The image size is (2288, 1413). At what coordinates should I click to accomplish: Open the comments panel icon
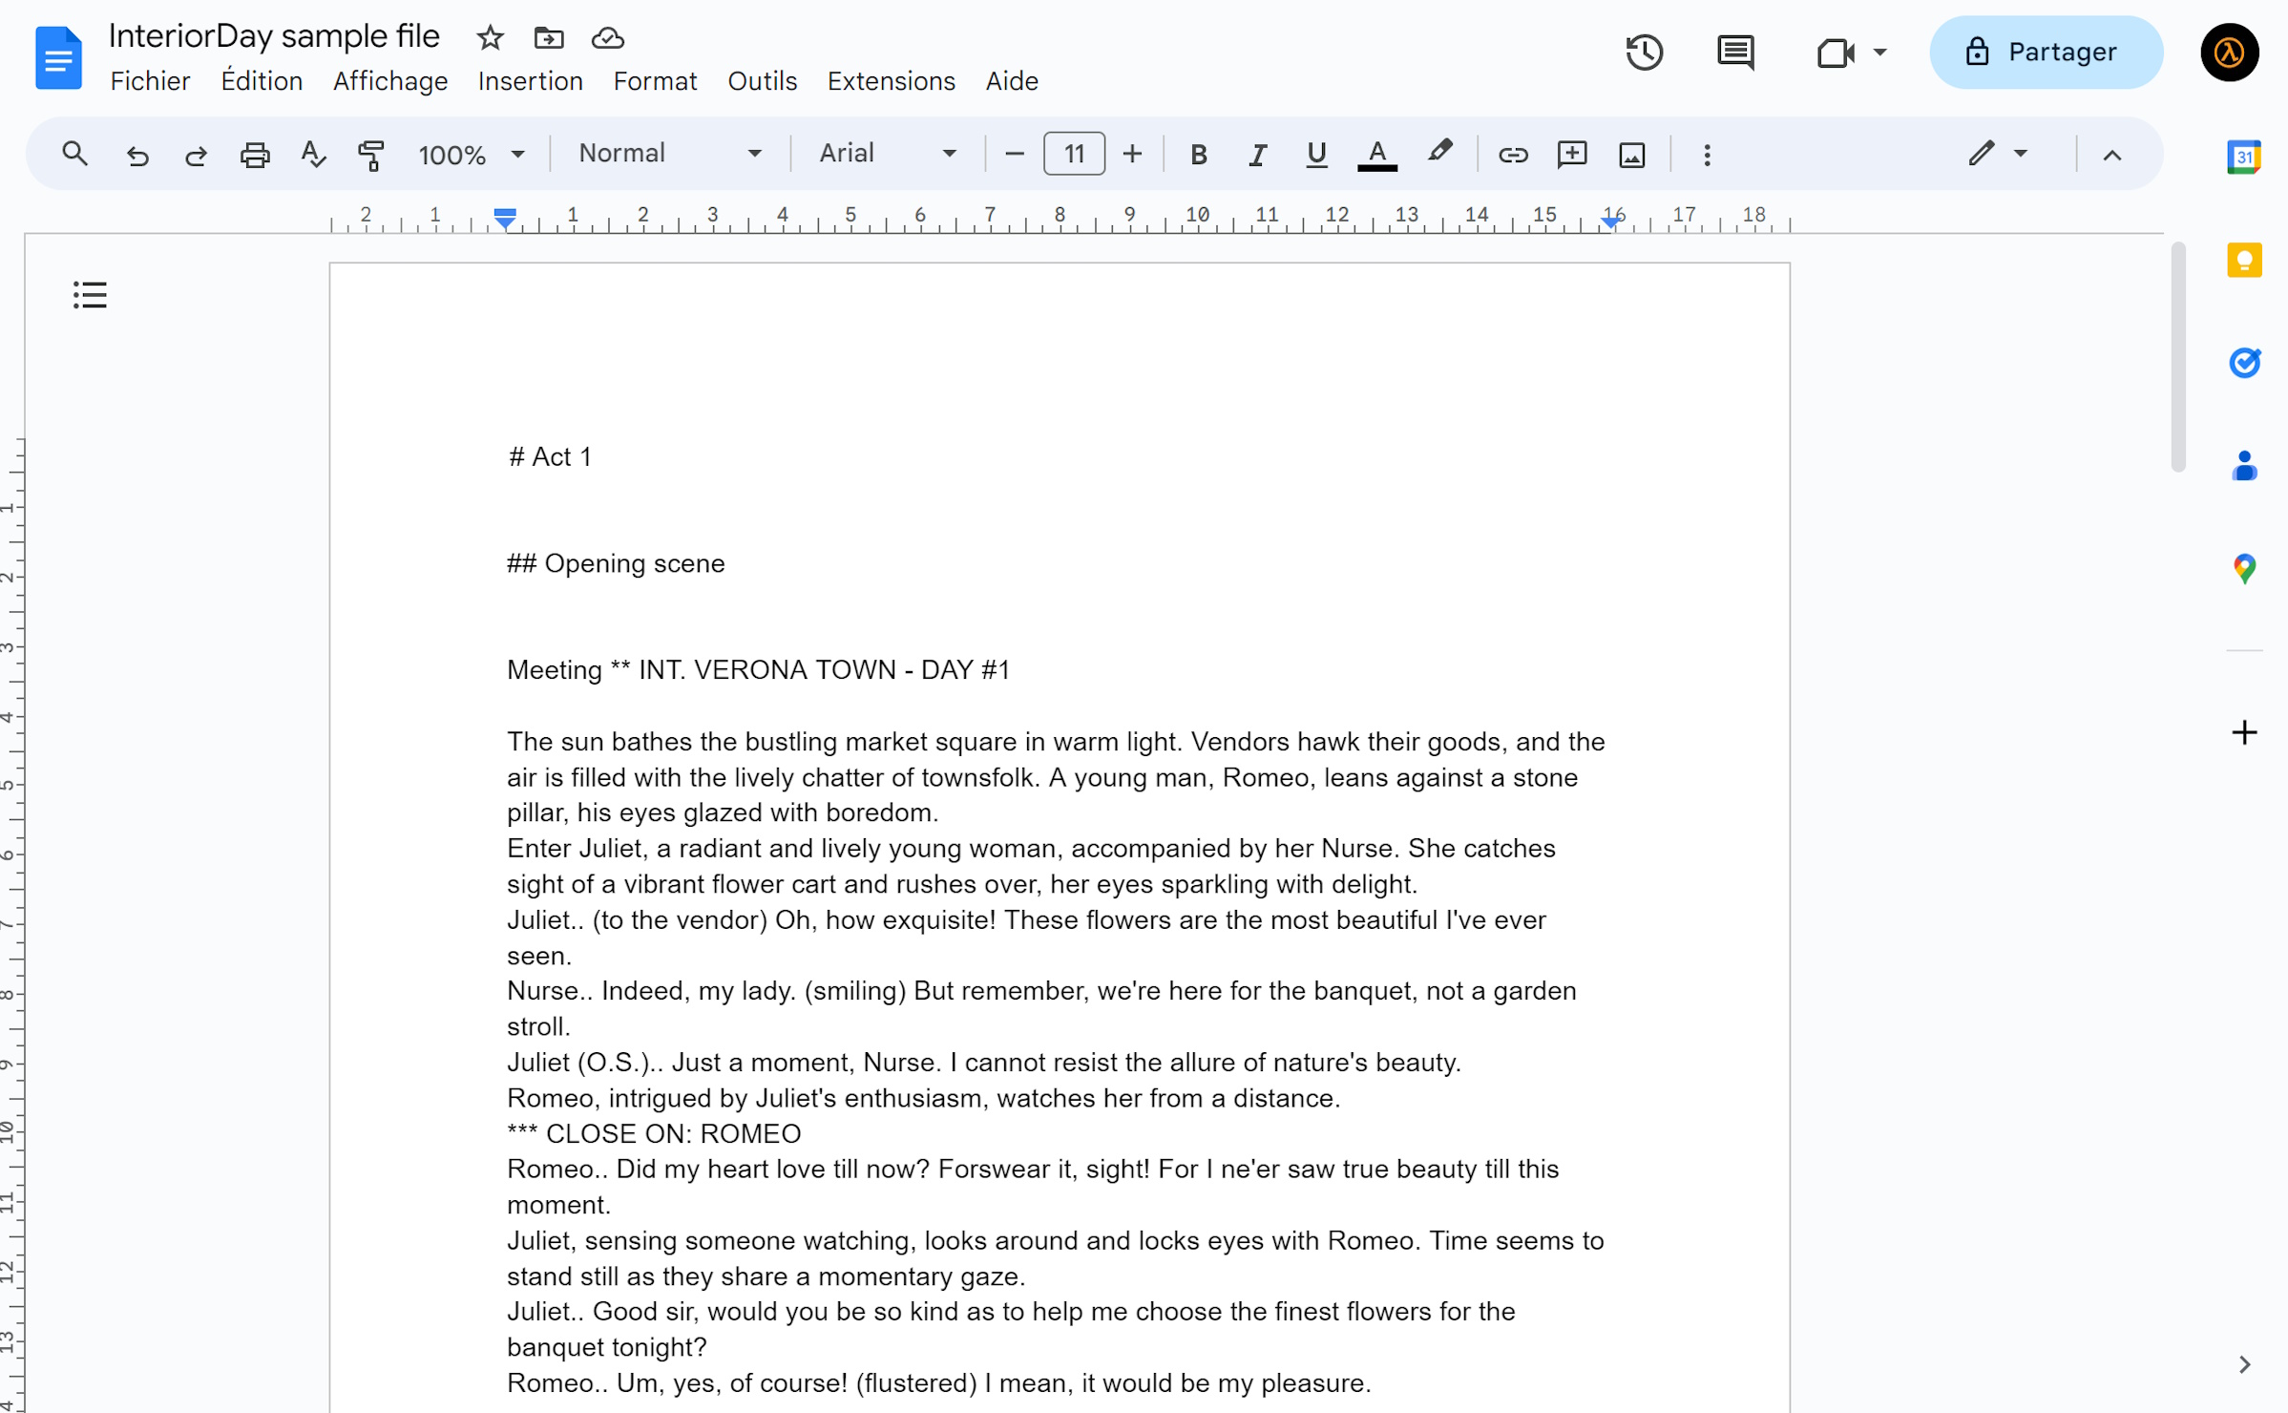click(x=1734, y=52)
